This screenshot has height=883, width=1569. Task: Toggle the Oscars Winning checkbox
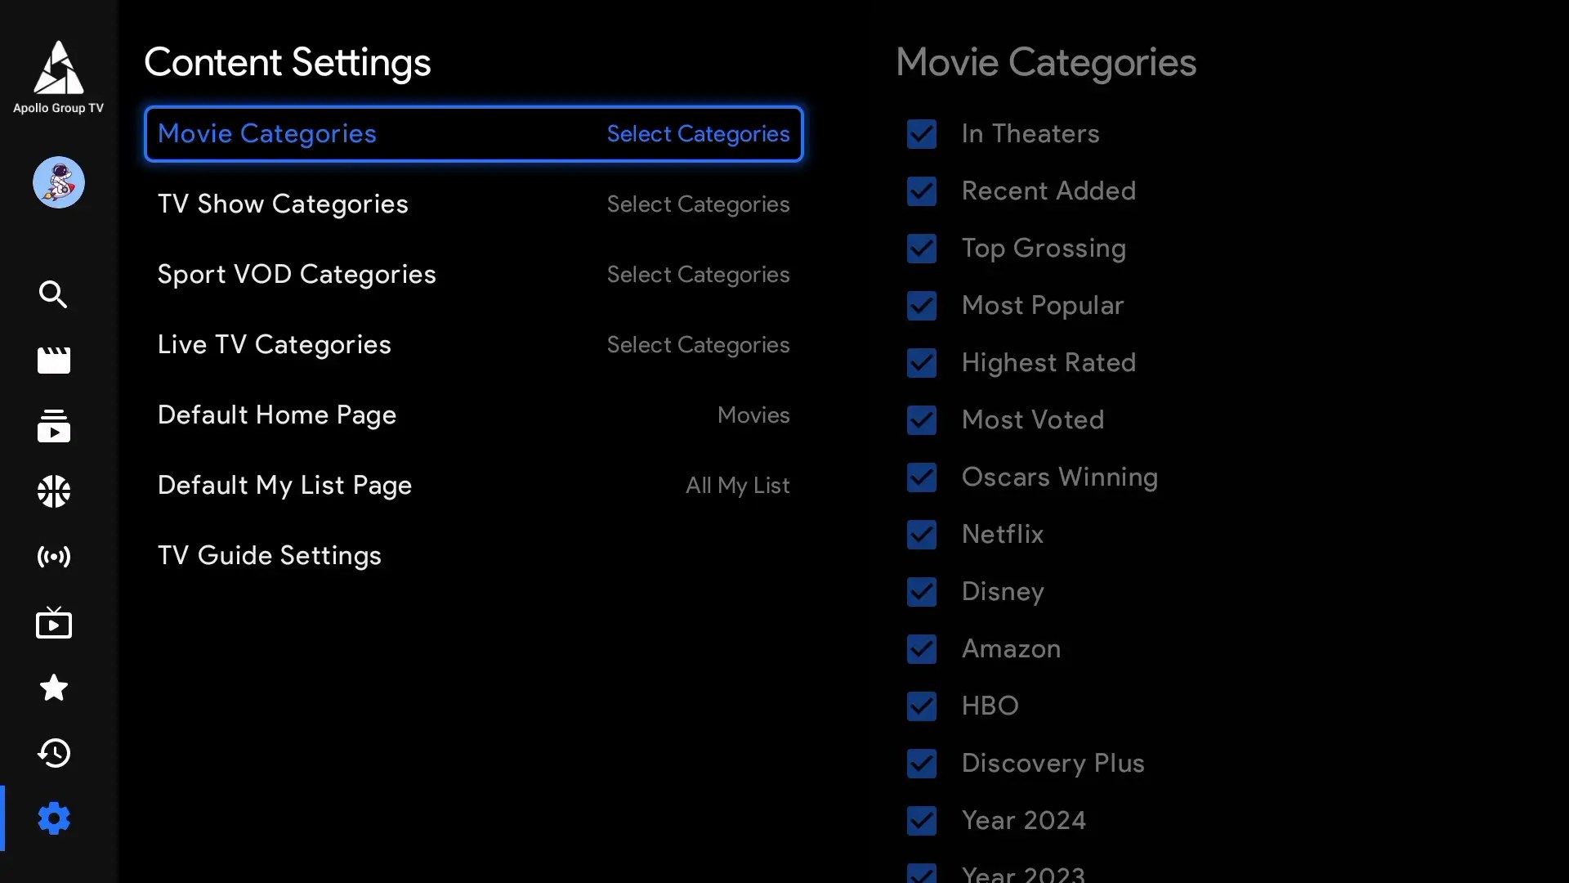pyautogui.click(x=922, y=477)
